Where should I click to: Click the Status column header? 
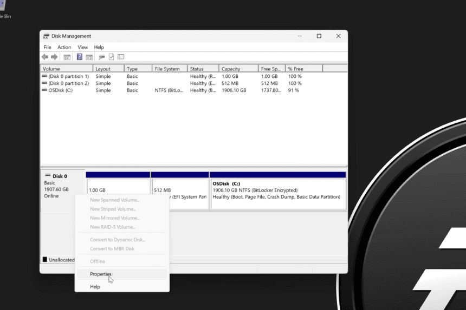point(203,69)
